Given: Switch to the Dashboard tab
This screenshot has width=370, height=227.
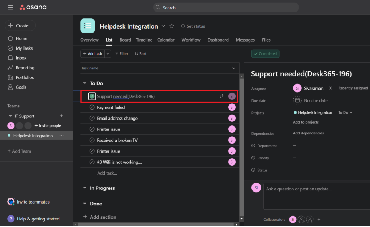Looking at the screenshot, I should click(218, 40).
